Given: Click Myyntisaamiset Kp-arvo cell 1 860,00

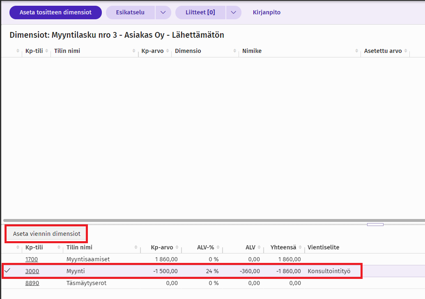Looking at the screenshot, I should coord(166,259).
